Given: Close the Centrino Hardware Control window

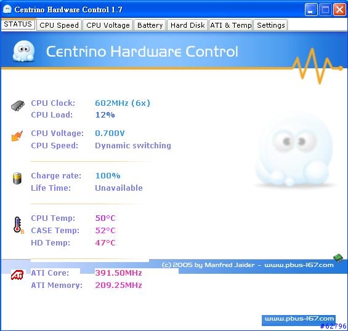Looking at the screenshot, I should tap(339, 10).
